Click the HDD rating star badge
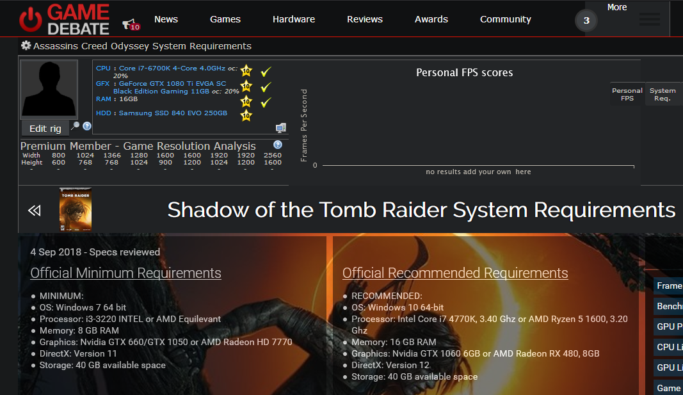 246,115
